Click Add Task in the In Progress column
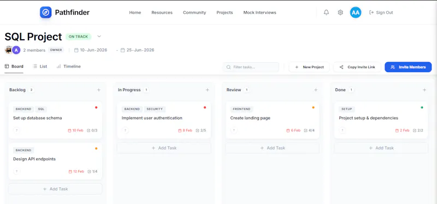 (164, 148)
